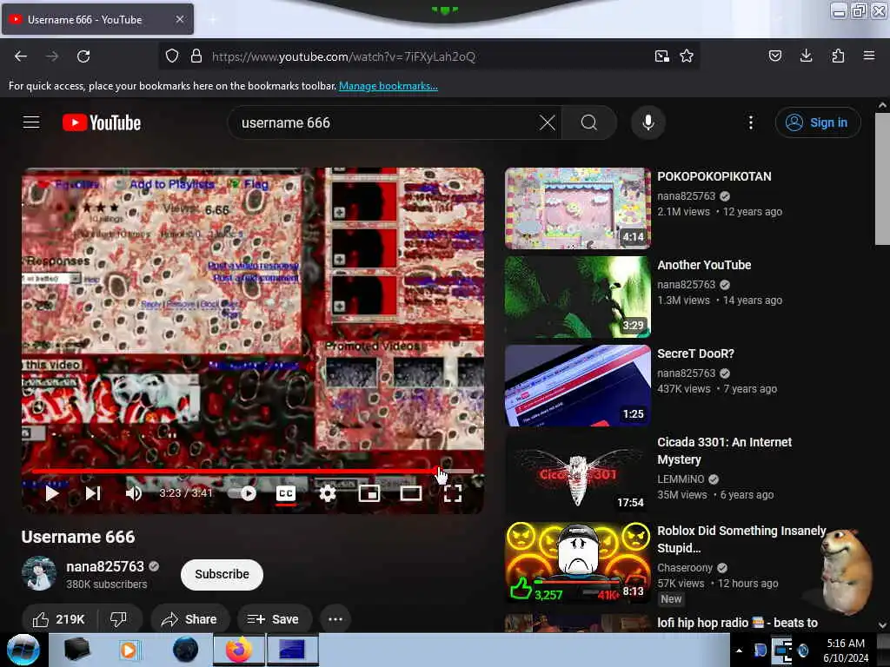The height and width of the screenshot is (667, 890).
Task: Reload the current page
Action: pyautogui.click(x=83, y=56)
